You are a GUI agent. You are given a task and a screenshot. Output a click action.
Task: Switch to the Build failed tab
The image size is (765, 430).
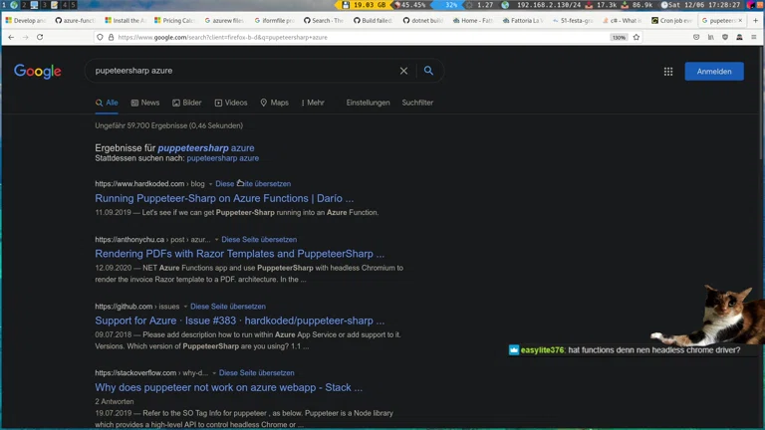(x=374, y=21)
